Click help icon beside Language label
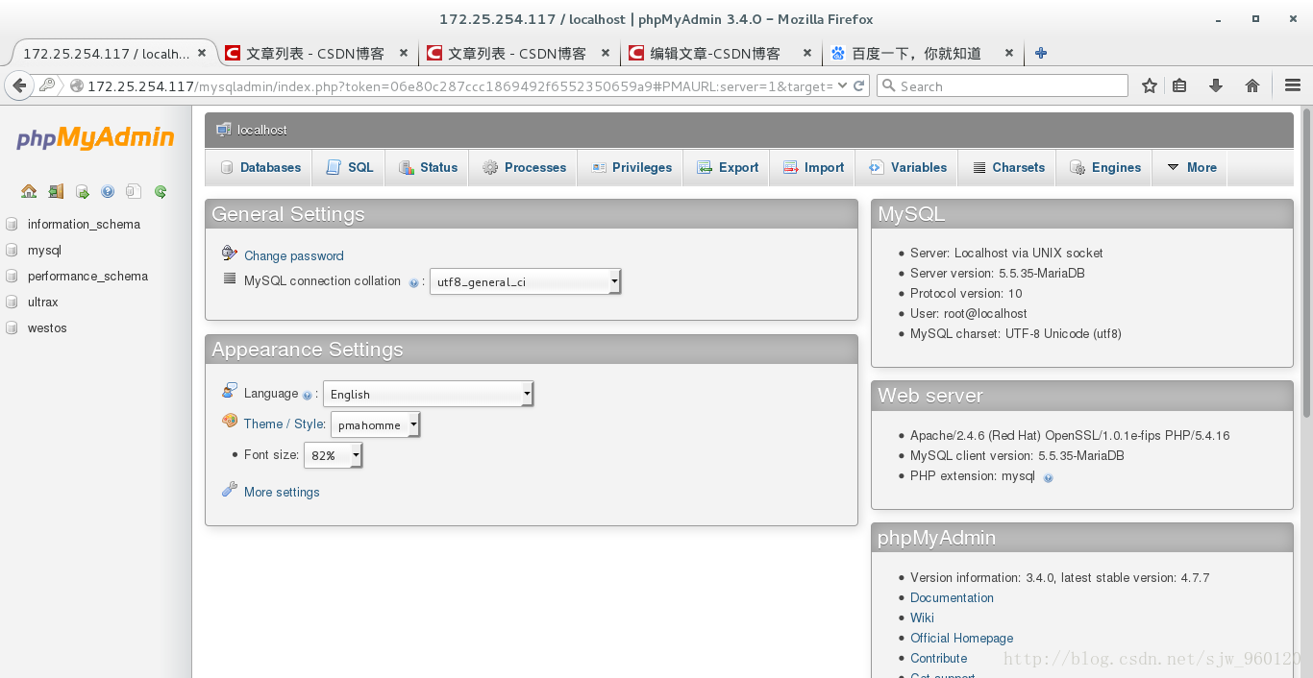This screenshot has height=678, width=1313. (x=307, y=395)
